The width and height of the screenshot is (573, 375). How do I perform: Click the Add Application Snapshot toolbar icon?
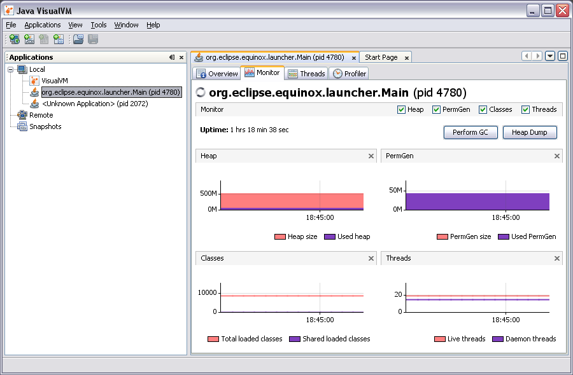click(x=59, y=39)
